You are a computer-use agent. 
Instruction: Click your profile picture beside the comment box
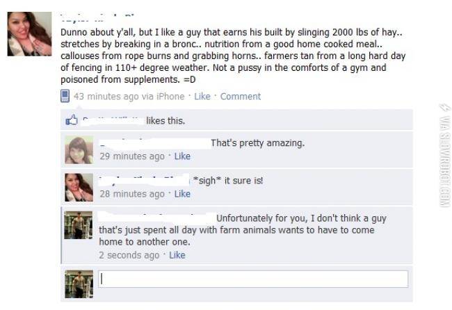pos(79,284)
